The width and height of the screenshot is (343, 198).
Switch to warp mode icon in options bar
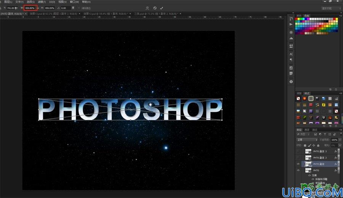147,8
